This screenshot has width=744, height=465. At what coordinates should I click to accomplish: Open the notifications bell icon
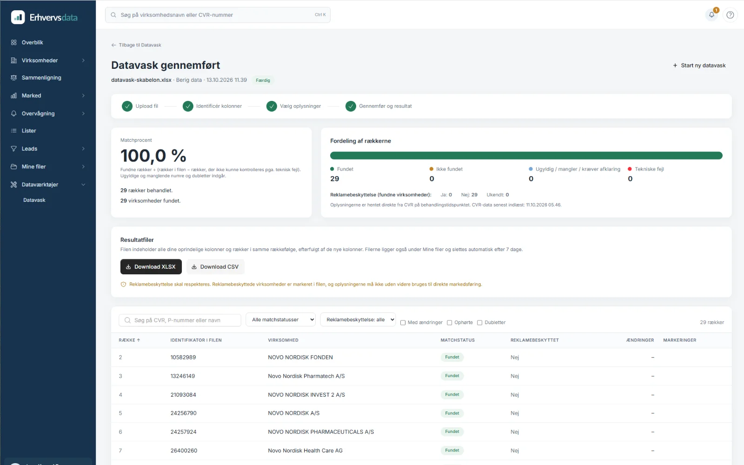pos(711,15)
